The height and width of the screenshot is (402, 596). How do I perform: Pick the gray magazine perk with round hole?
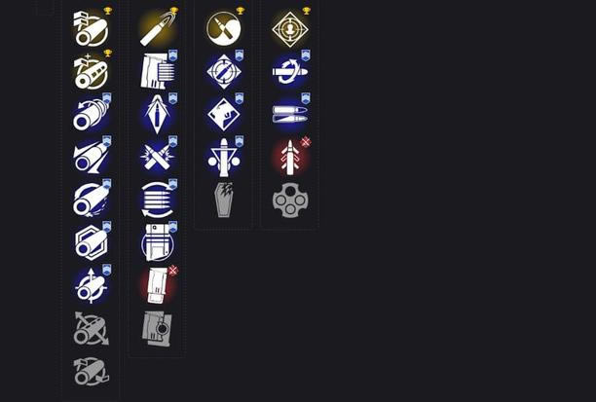point(158,329)
